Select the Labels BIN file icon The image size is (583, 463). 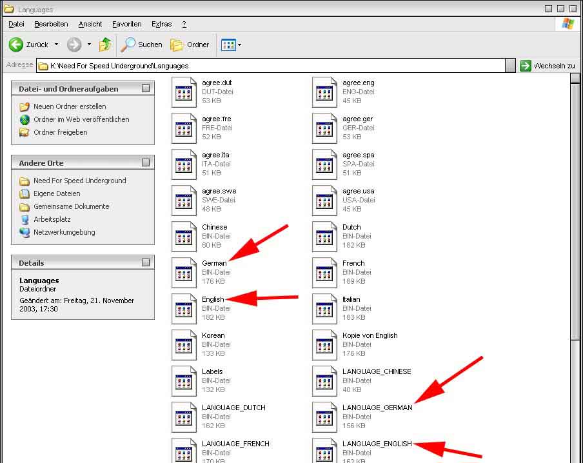click(184, 380)
